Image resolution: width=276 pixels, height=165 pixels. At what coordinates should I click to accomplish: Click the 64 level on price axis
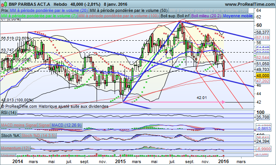pos(259,11)
